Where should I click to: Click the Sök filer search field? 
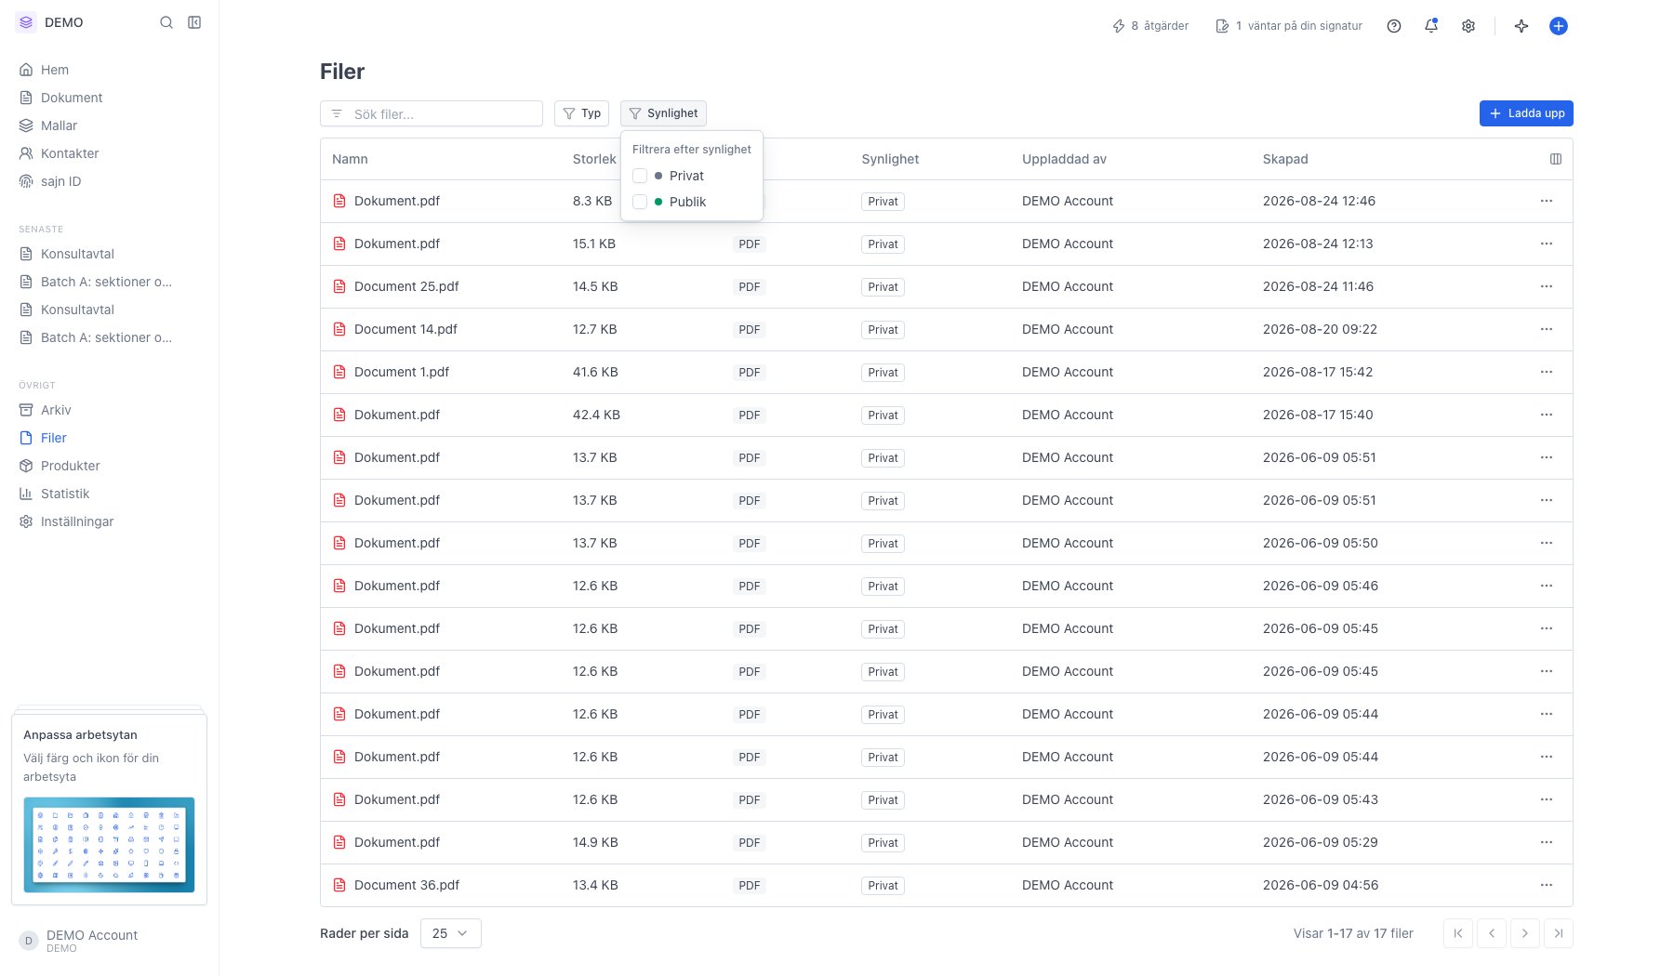(x=432, y=113)
